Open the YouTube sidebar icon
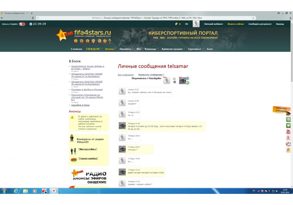293x205 pixels. pos(288,131)
